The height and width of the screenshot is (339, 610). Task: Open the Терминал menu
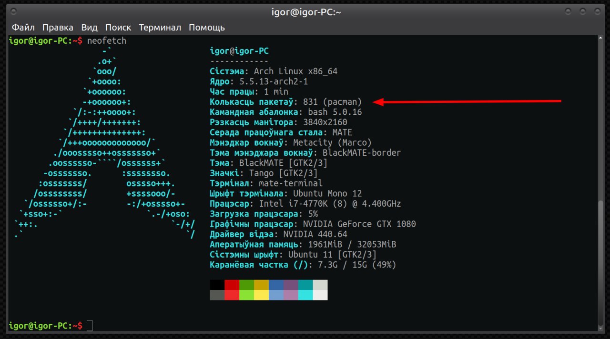160,28
